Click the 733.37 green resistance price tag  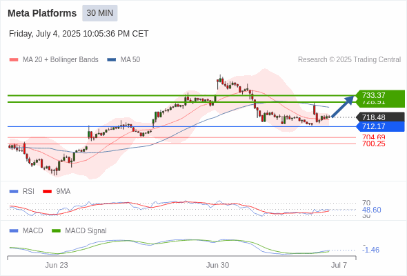(x=380, y=95)
